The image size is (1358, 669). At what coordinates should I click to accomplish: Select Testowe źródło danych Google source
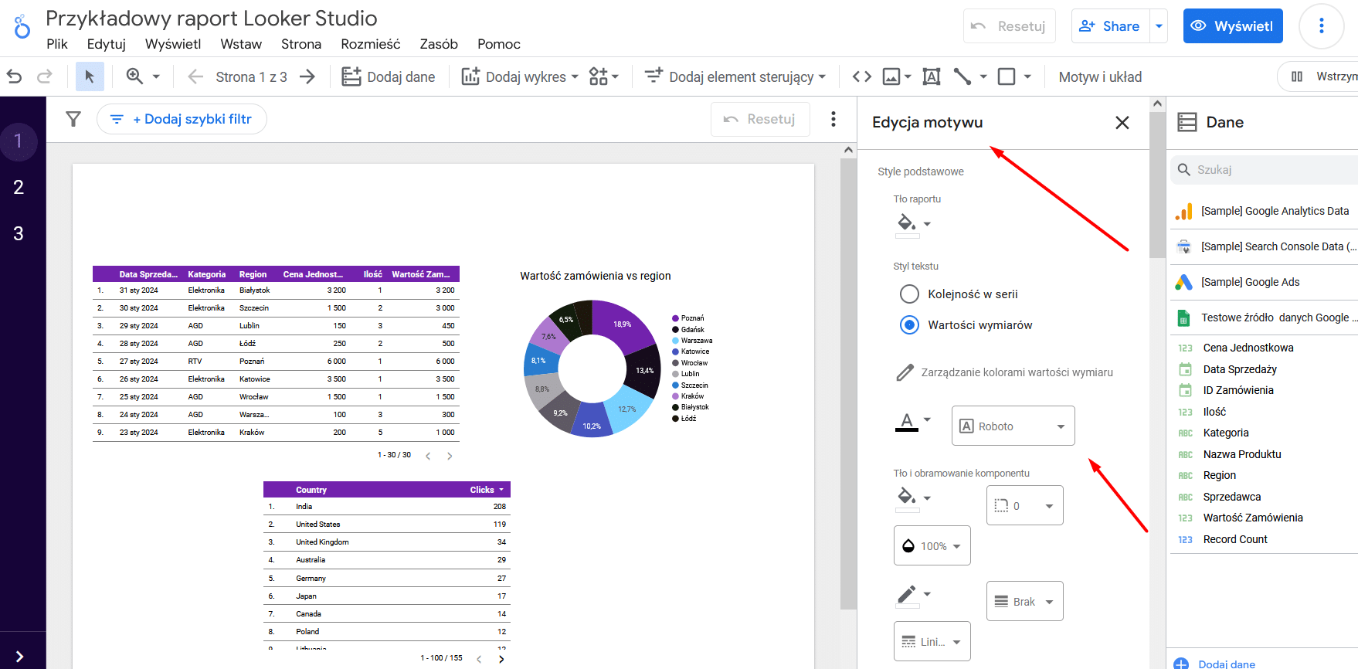click(x=1265, y=318)
